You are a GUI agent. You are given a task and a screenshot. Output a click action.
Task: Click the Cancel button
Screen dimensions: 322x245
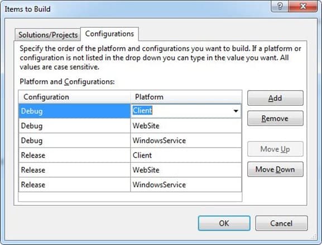click(281, 223)
